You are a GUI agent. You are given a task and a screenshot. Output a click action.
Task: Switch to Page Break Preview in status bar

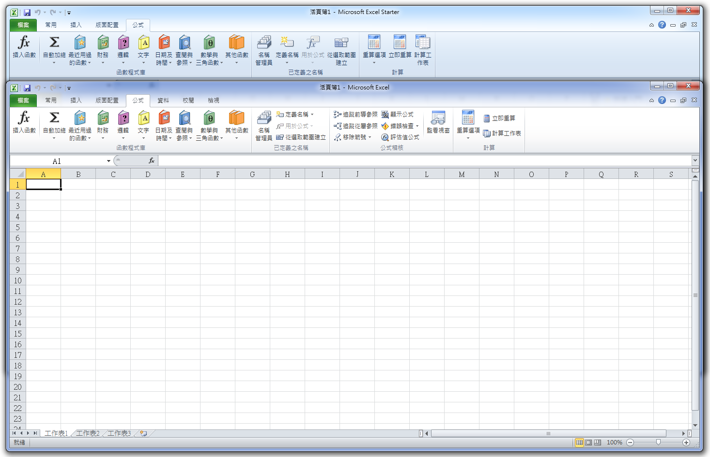coord(598,442)
